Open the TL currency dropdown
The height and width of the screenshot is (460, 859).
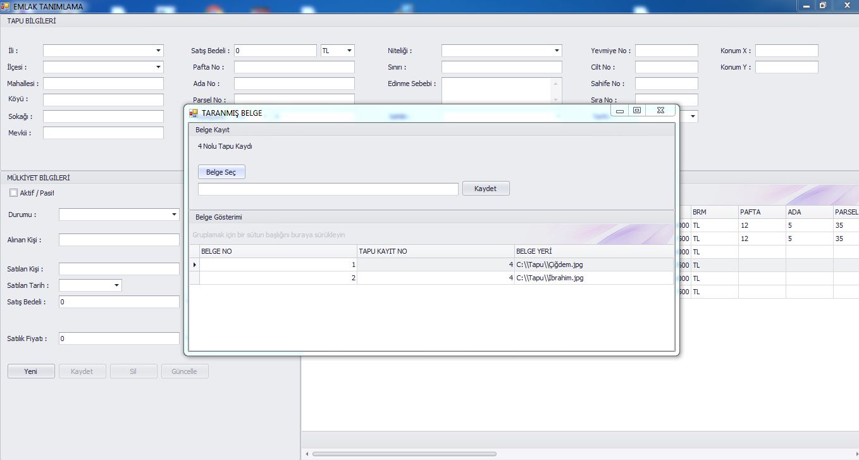350,51
